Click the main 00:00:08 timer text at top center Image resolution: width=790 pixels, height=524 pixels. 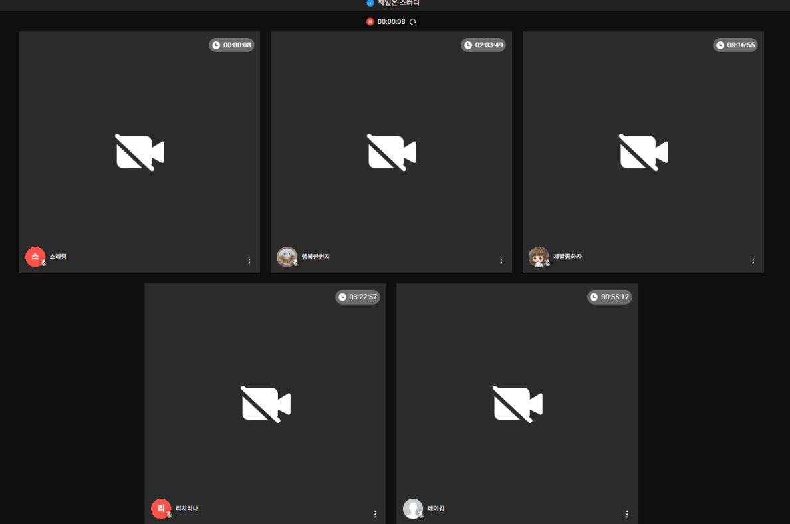(392, 22)
